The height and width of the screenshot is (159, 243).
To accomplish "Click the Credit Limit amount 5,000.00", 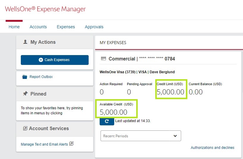I will click(170, 92).
